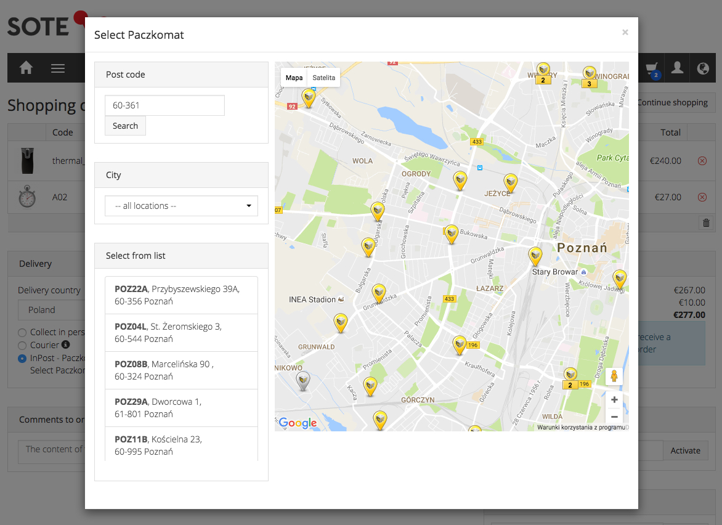
Task: Select the Paczkomat marker below INEA Stadion
Action: pyautogui.click(x=341, y=322)
